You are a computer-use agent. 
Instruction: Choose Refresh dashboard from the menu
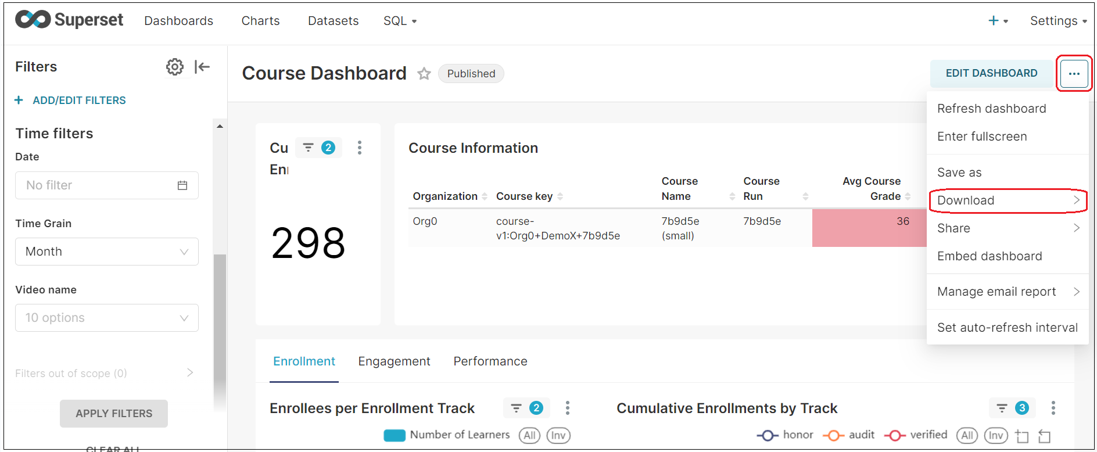[991, 109]
